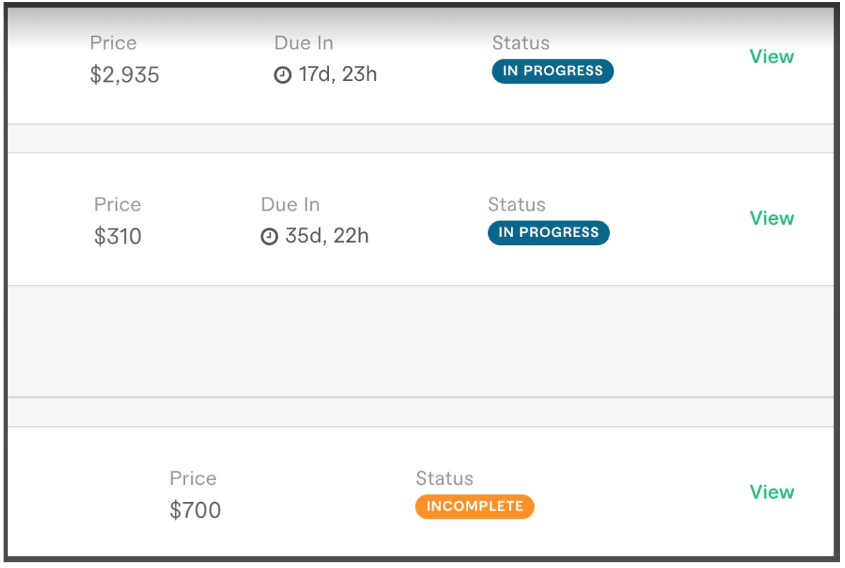Click Status label above INCOMPLETE badge
This screenshot has height=568, width=845.
pyautogui.click(x=444, y=478)
